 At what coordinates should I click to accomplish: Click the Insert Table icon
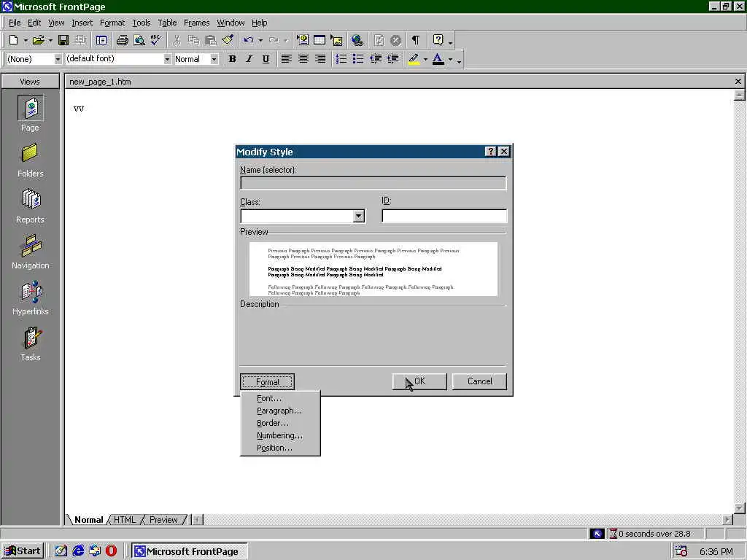coord(320,41)
